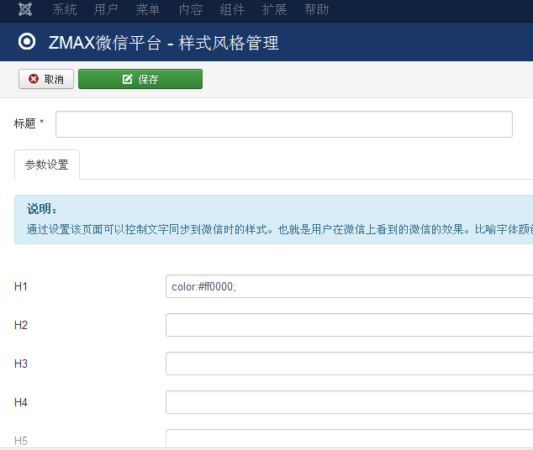The width and height of the screenshot is (533, 450).
Task: Select the 参数设置 tab
Action: [47, 165]
